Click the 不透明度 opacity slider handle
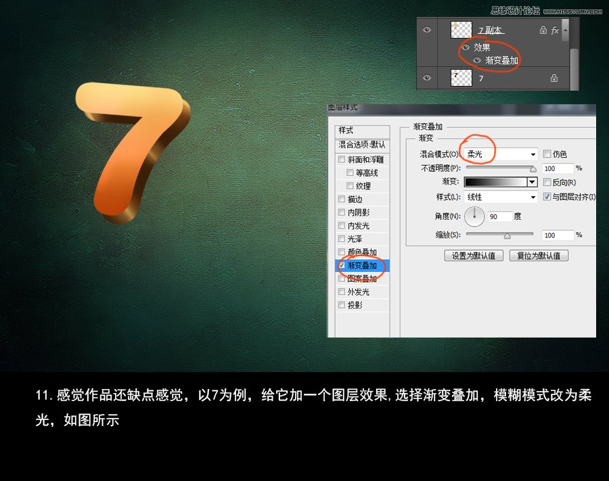Image resolution: width=609 pixels, height=481 pixels. pos(533,169)
